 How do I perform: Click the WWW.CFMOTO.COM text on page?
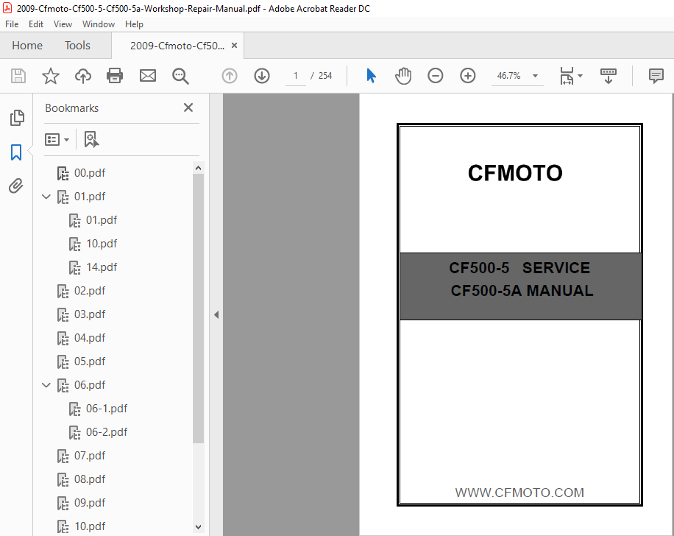[x=519, y=493]
